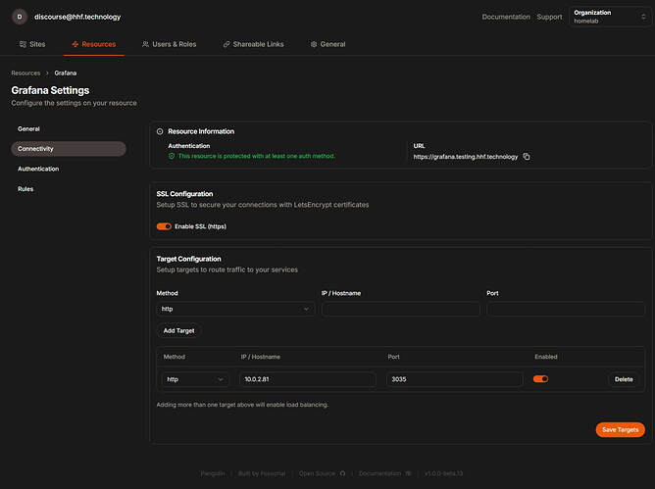The image size is (655, 489).
Task: Open the Method dropdown in the 10.0.2.81 row
Action: (195, 379)
